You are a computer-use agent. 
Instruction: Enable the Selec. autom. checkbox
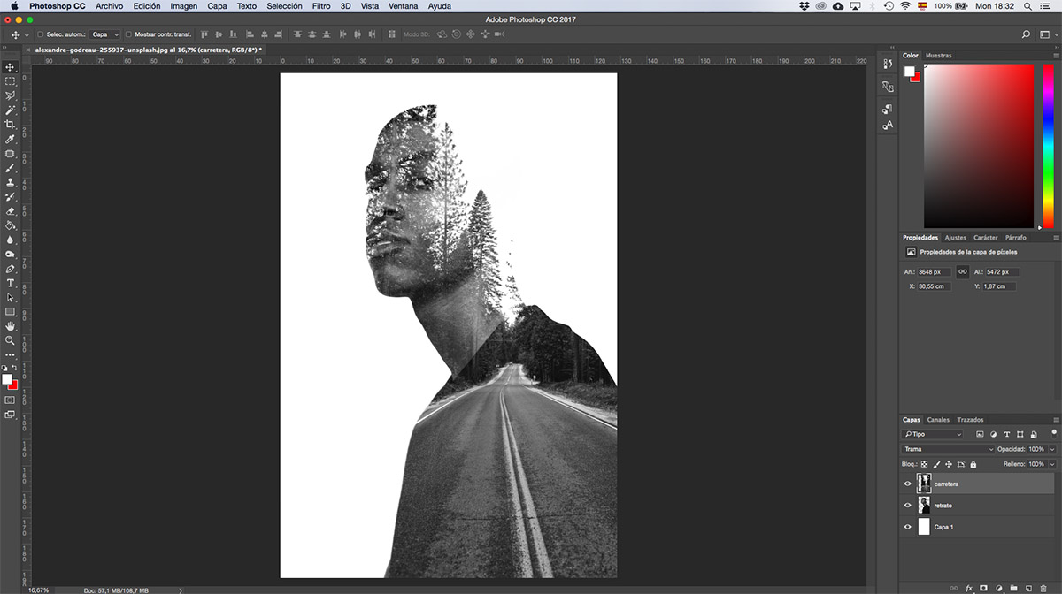[40, 34]
